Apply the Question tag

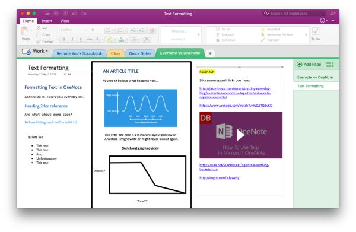(x=218, y=34)
